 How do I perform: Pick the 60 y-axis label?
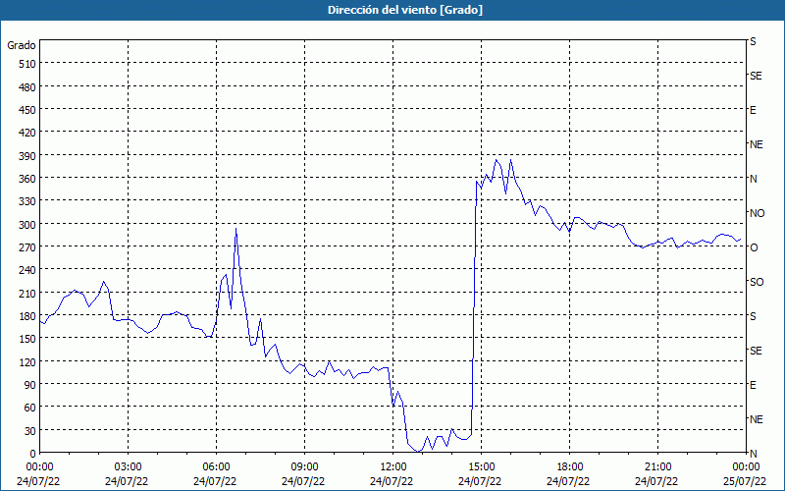pyautogui.click(x=30, y=408)
